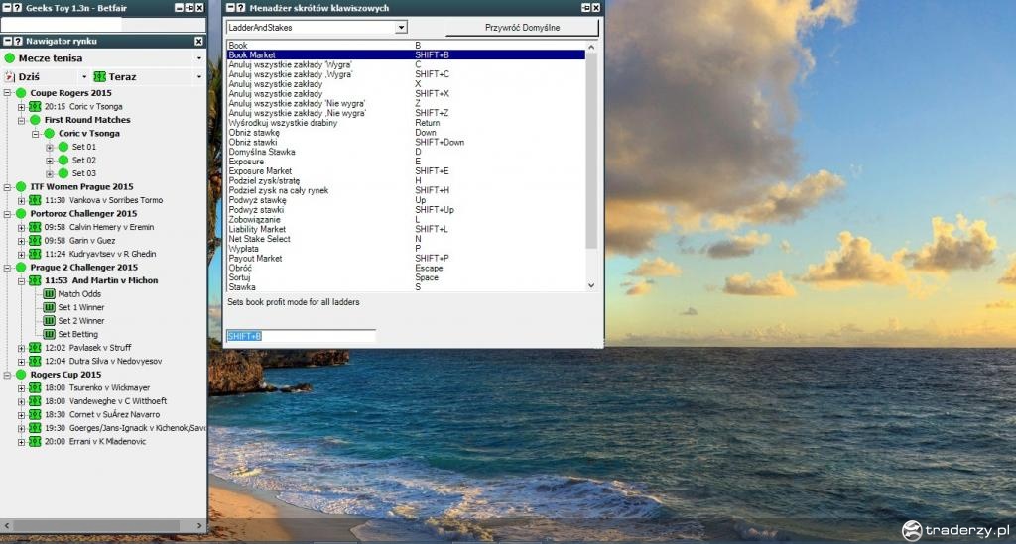Collapse the First Round Matches node
The width and height of the screenshot is (1016, 544).
pyautogui.click(x=22, y=120)
